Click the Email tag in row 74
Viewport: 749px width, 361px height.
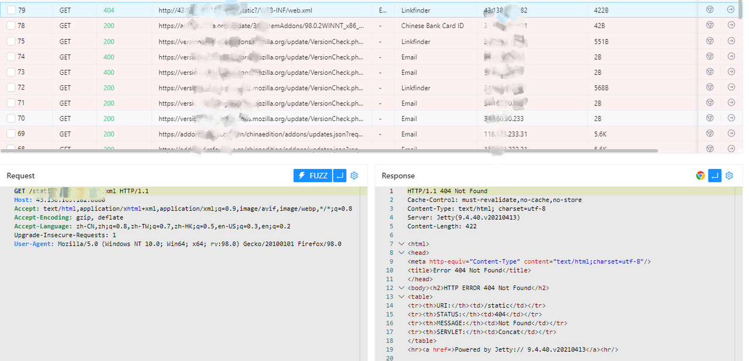[409, 57]
